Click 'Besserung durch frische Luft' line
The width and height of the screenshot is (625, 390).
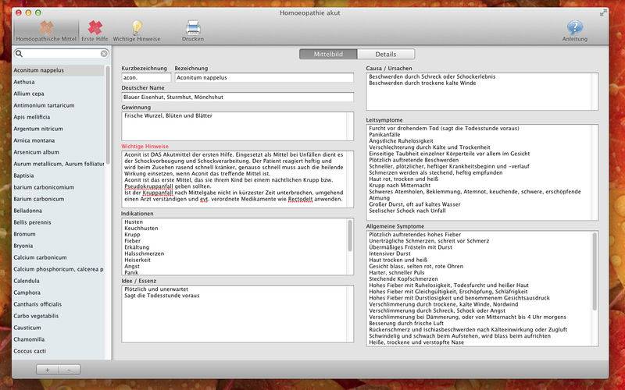click(407, 324)
